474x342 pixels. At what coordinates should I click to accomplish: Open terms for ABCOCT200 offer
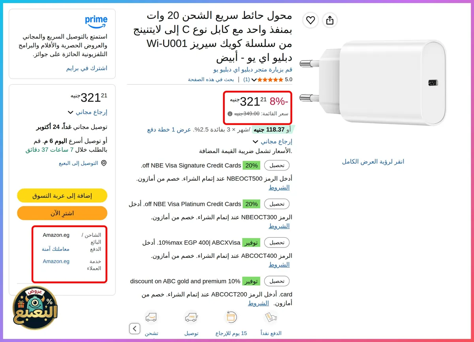click(258, 303)
